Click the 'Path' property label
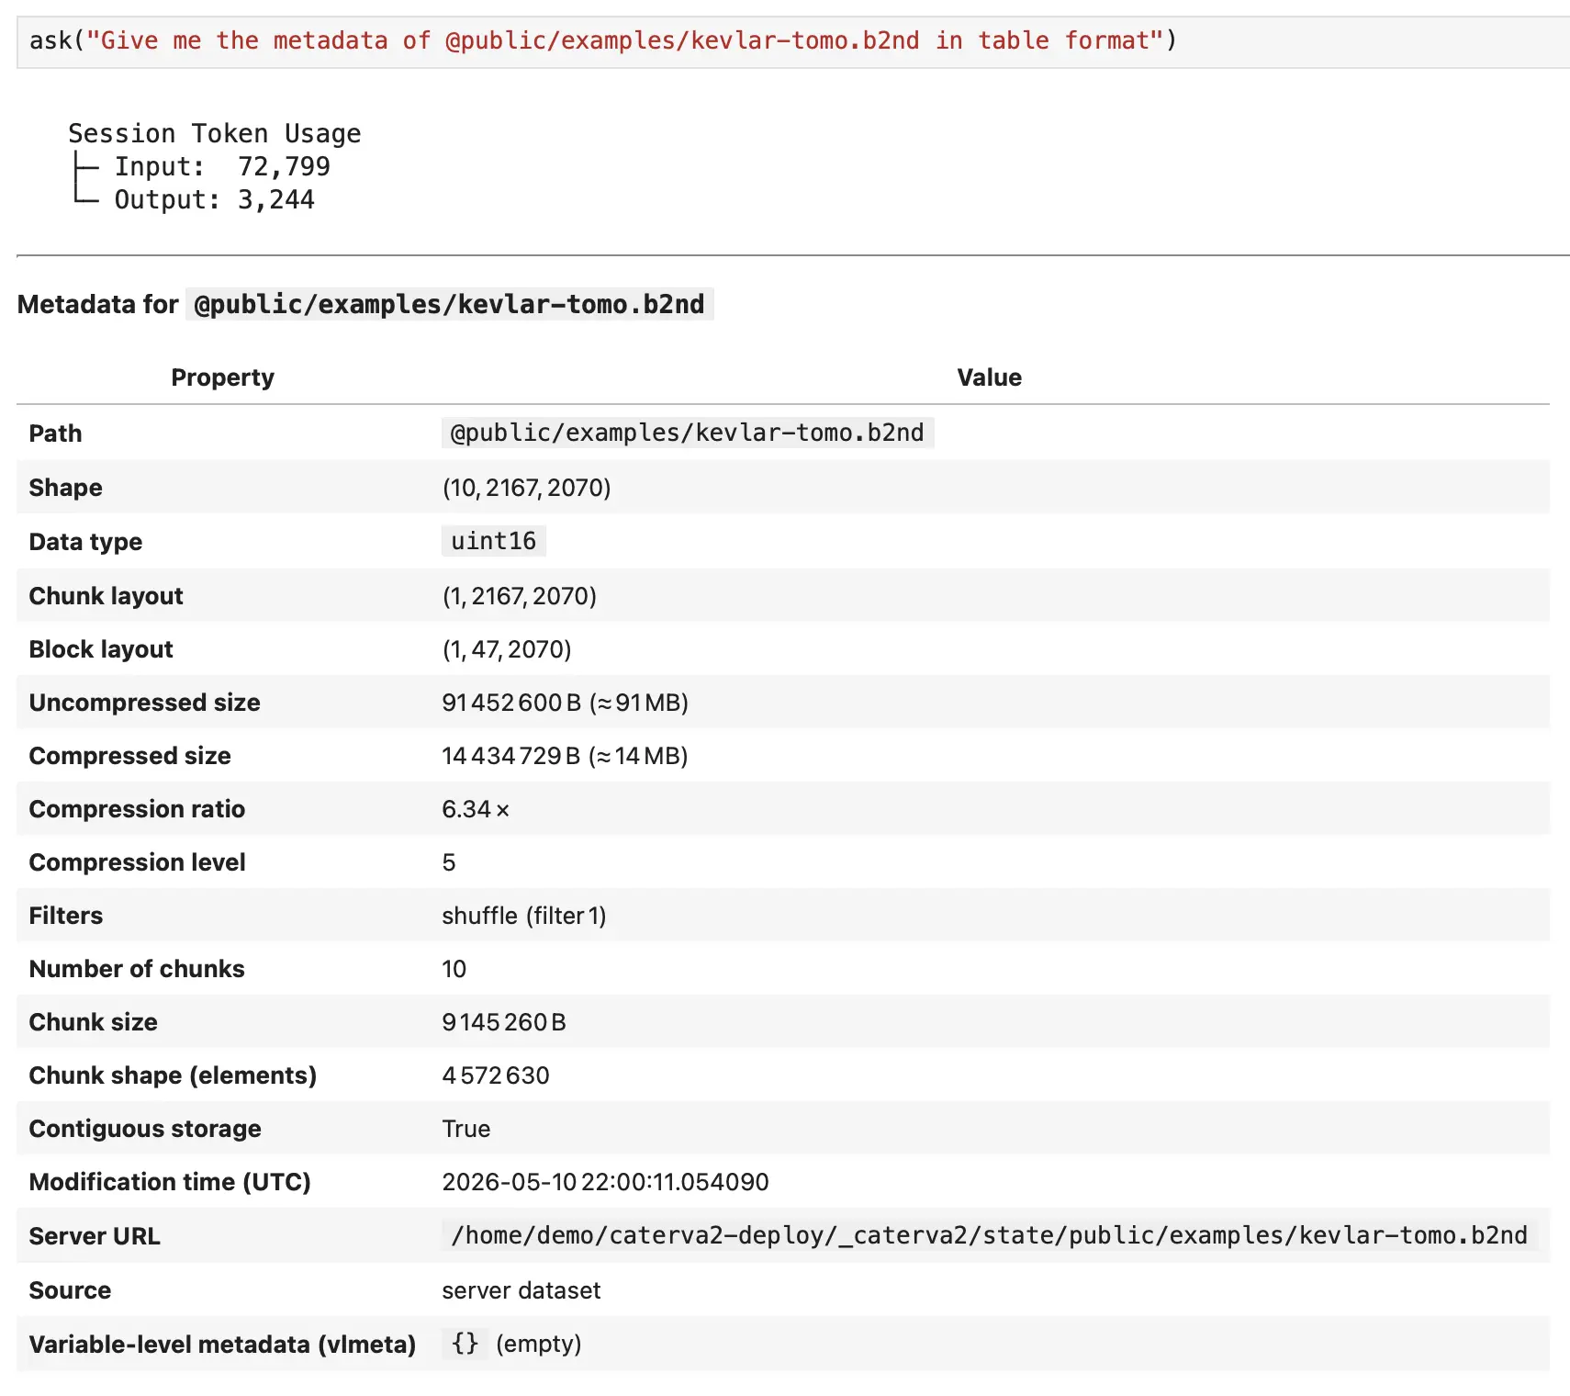 [x=55, y=433]
